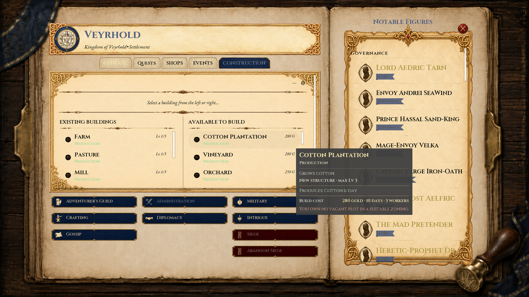Click the Vineyard bullet icon
The image size is (529, 297).
(x=197, y=157)
